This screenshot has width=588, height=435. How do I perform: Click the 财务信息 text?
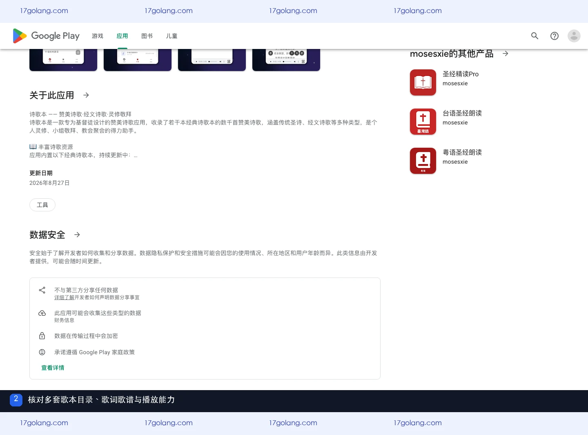tap(64, 320)
